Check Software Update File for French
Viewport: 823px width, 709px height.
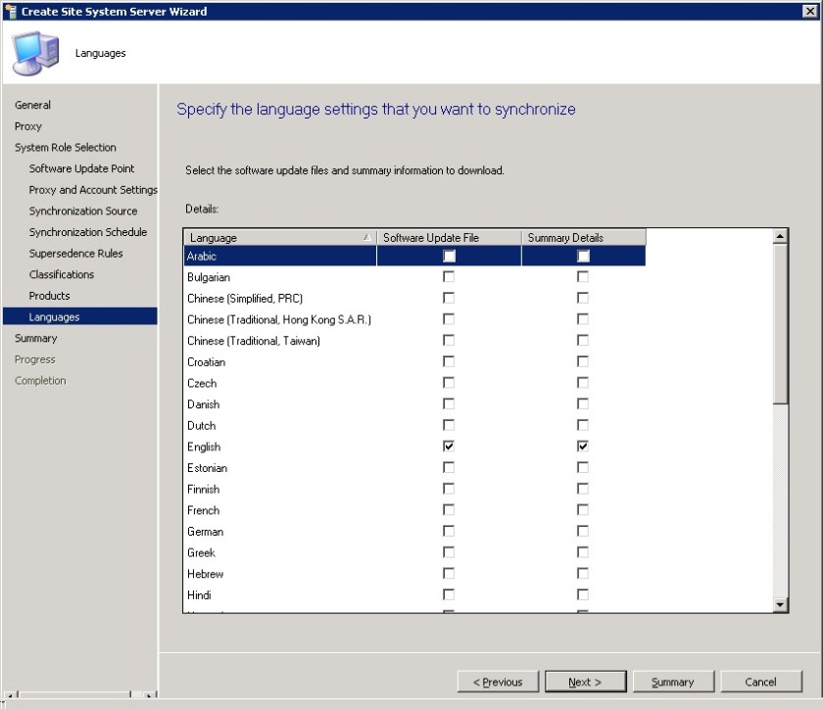(448, 510)
